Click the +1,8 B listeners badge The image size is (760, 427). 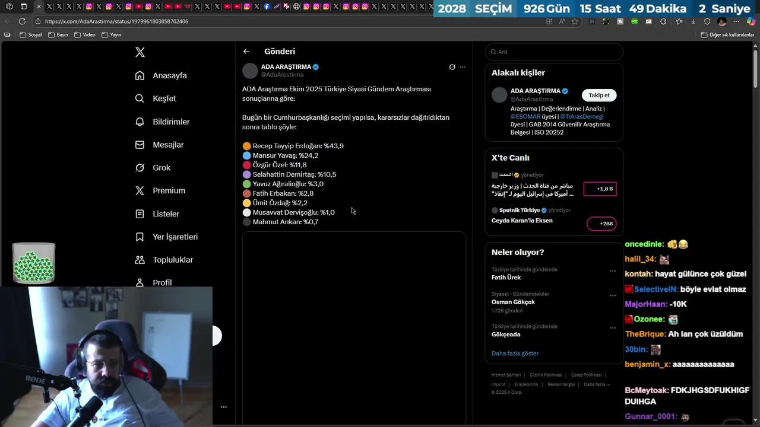pyautogui.click(x=600, y=189)
